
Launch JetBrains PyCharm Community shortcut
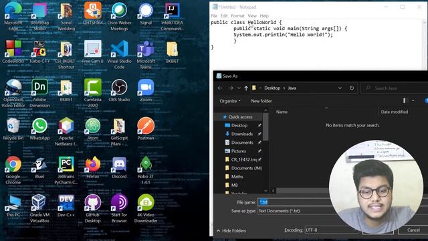(x=66, y=170)
